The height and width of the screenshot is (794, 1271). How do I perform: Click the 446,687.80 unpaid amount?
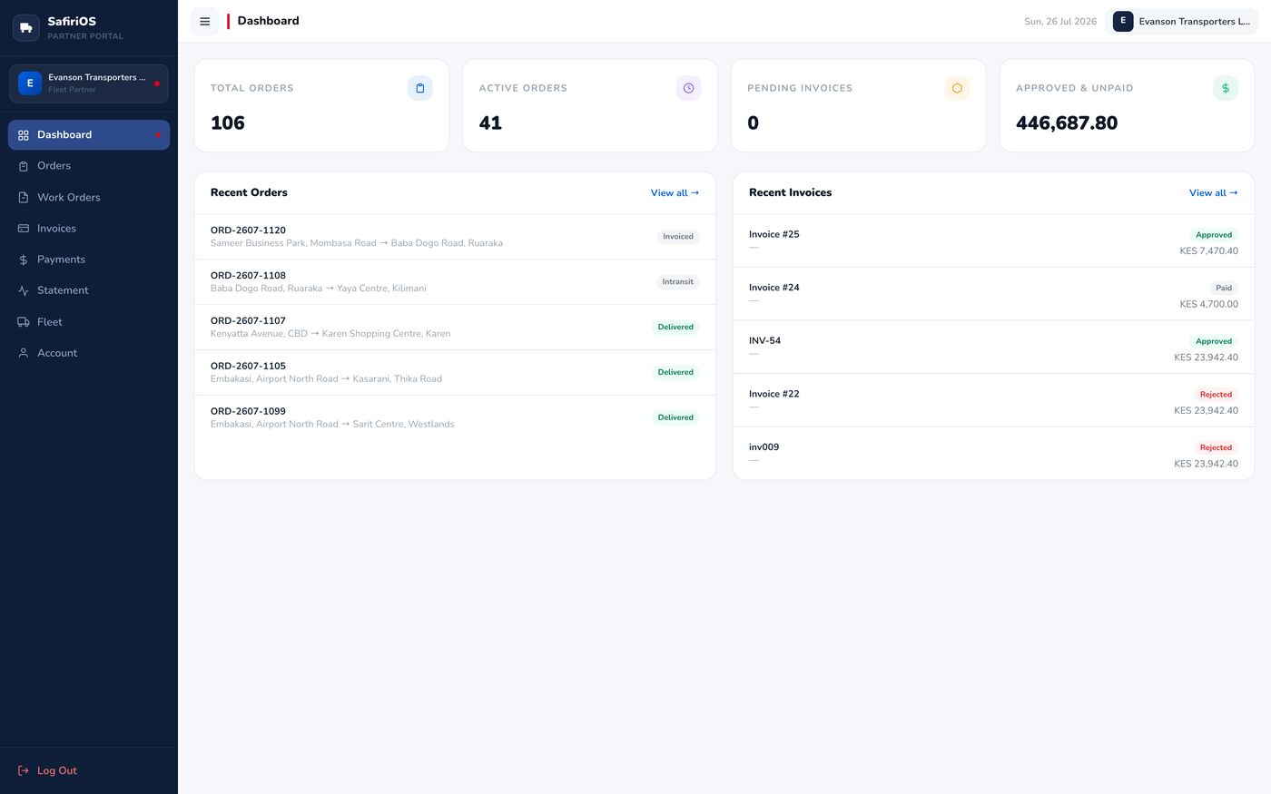(x=1067, y=123)
